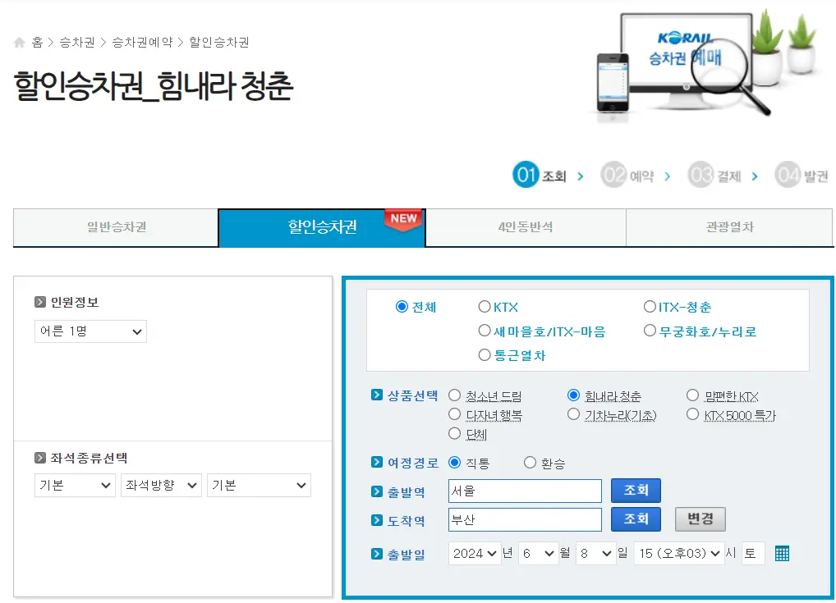
Task: Click the 승차권 breadcrumb link
Action: tap(76, 43)
